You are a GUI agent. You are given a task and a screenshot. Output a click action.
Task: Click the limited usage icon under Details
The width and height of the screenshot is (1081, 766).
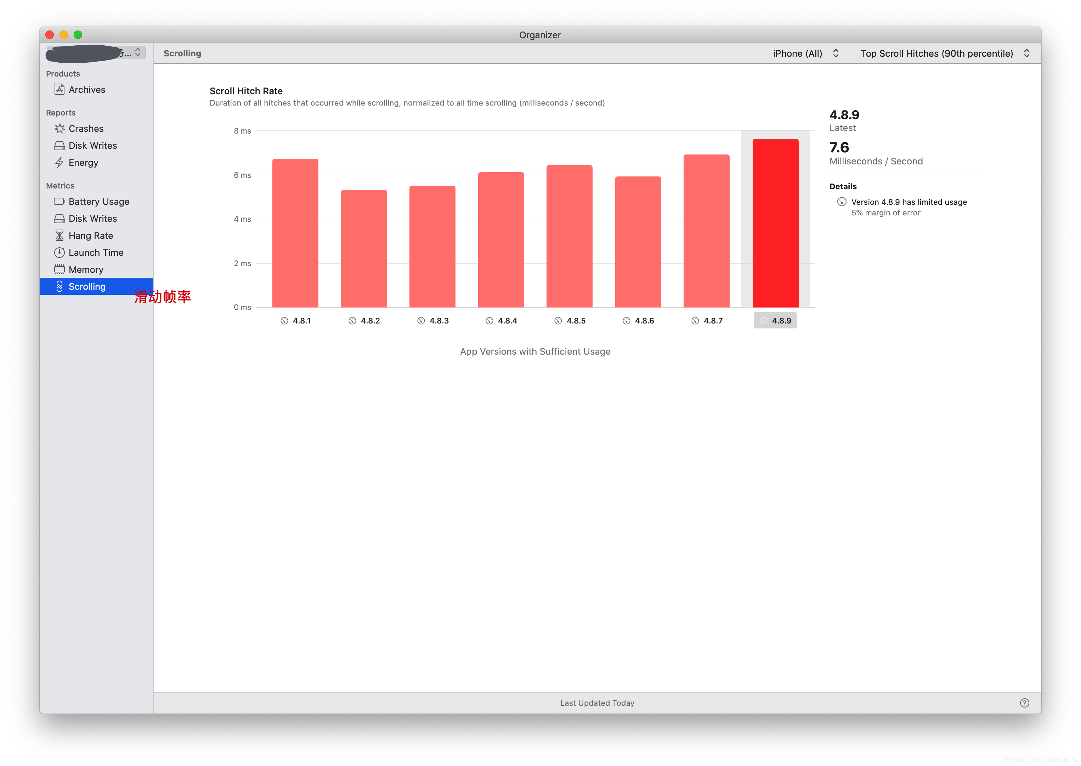pyautogui.click(x=842, y=202)
